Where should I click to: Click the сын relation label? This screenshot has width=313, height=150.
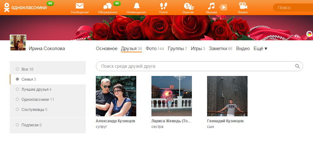(211, 127)
